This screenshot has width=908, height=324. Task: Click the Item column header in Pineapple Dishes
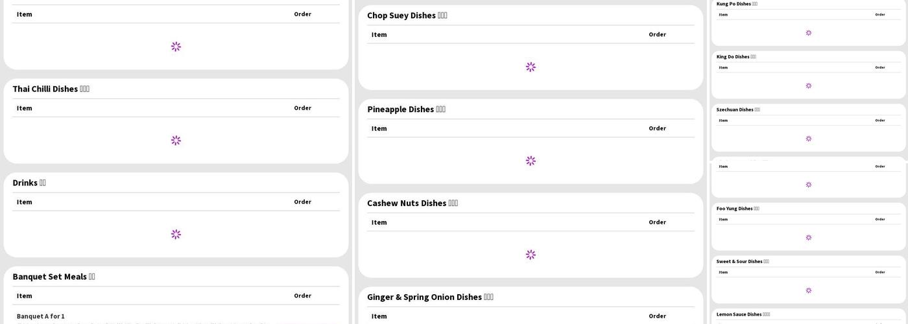pos(379,128)
